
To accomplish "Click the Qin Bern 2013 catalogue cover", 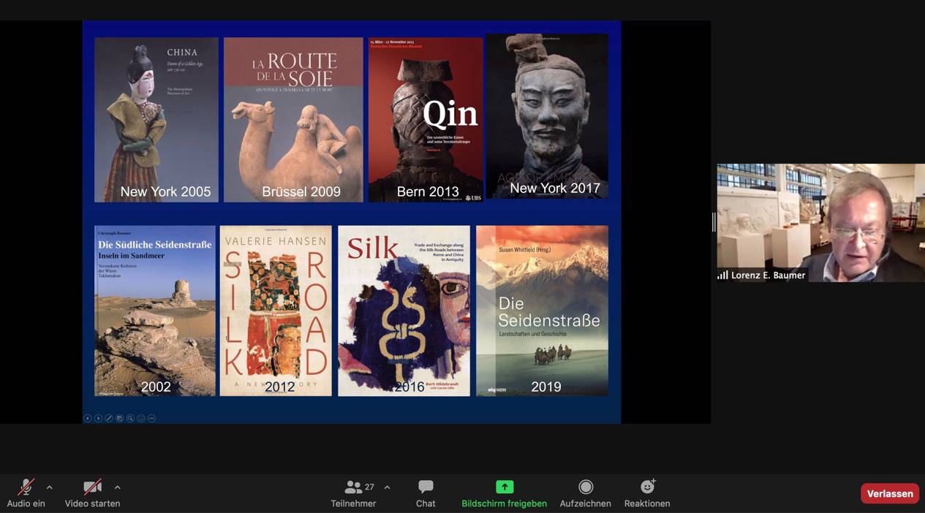I will point(426,120).
